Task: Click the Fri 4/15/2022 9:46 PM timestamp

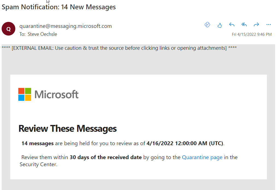Action: coord(252,34)
